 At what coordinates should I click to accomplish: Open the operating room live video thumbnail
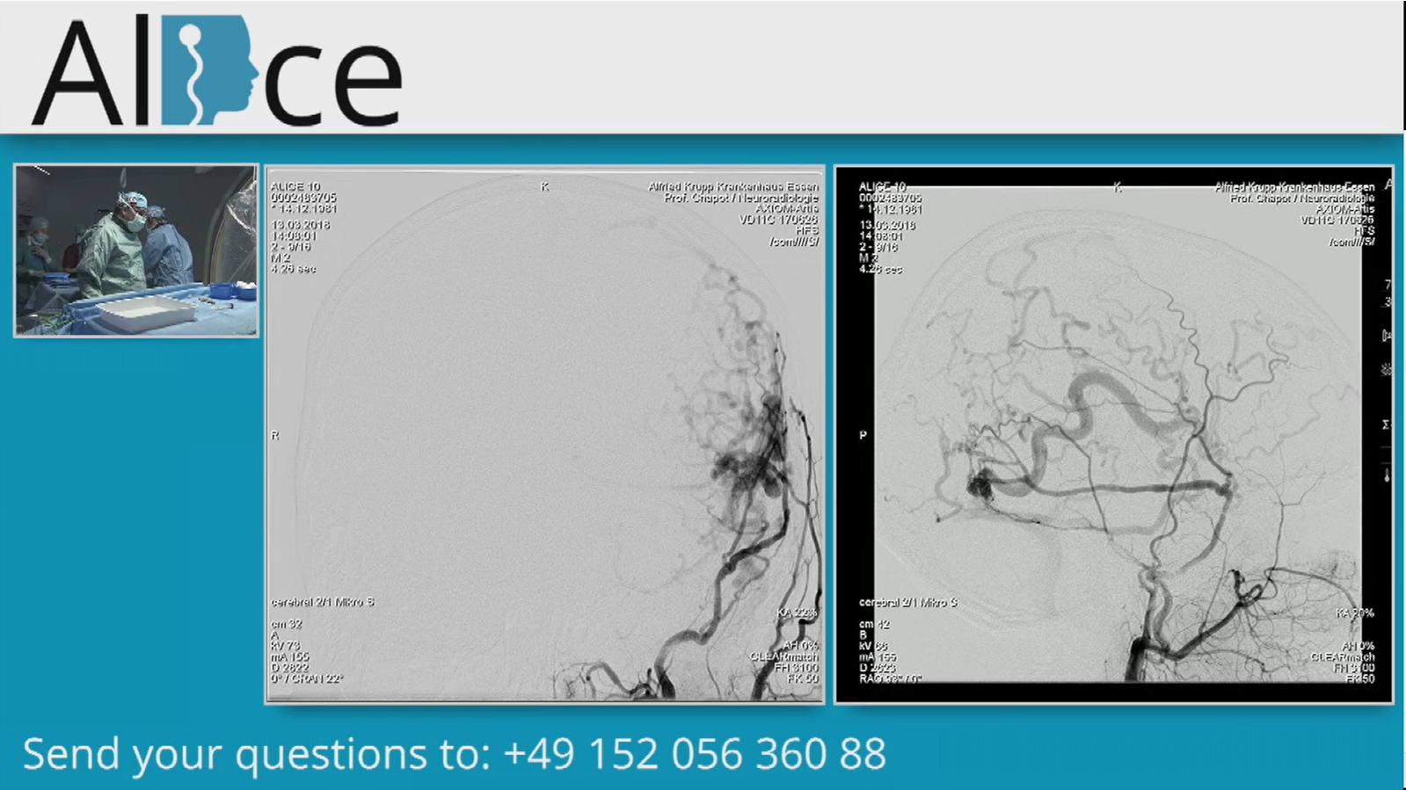click(136, 250)
